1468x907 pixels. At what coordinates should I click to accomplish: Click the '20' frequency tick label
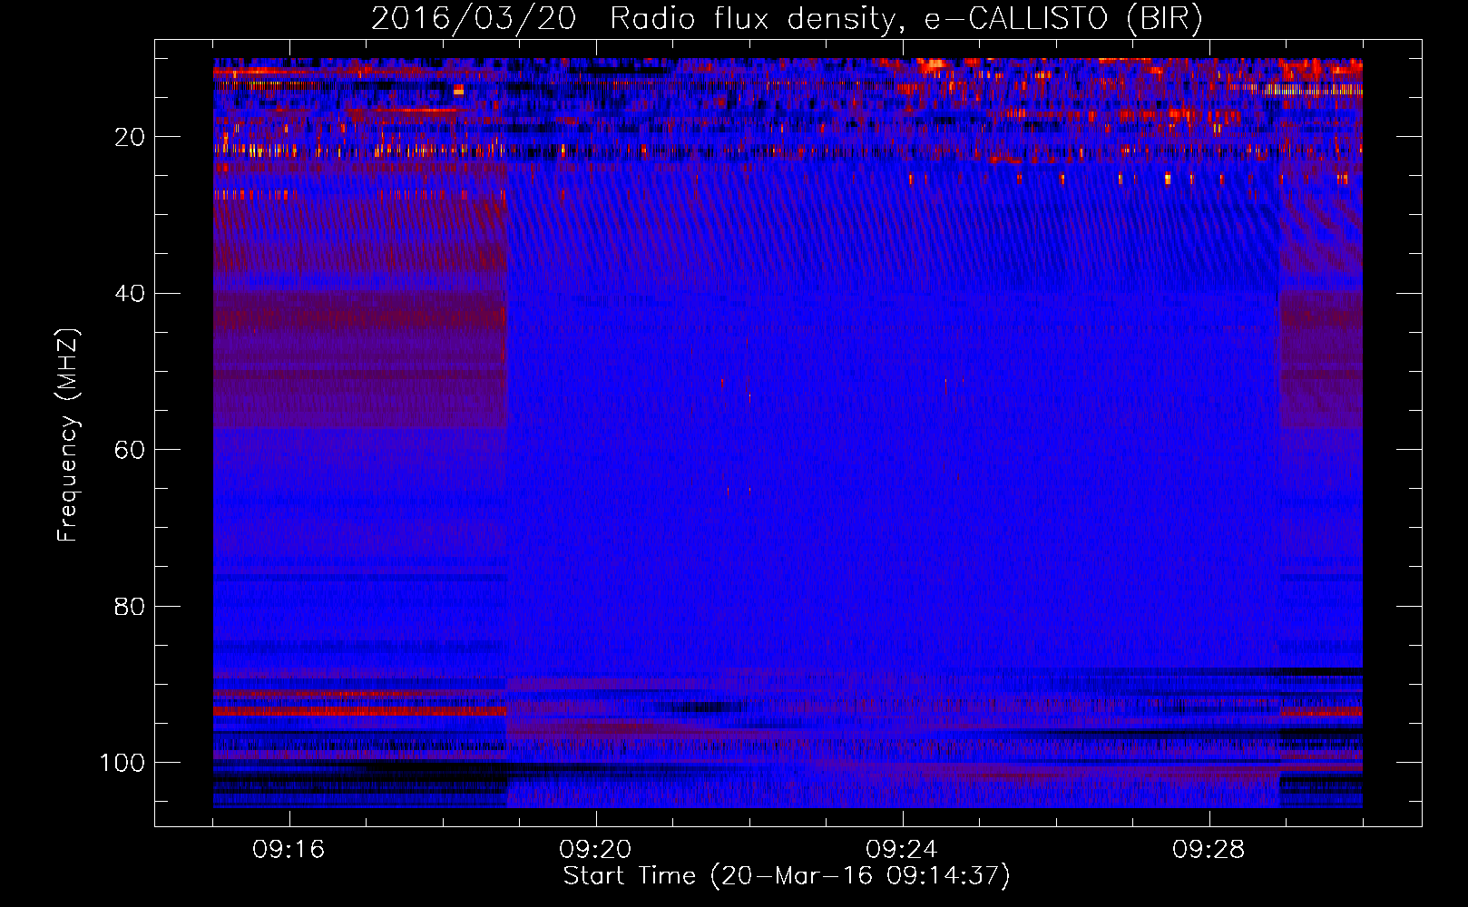coord(130,137)
